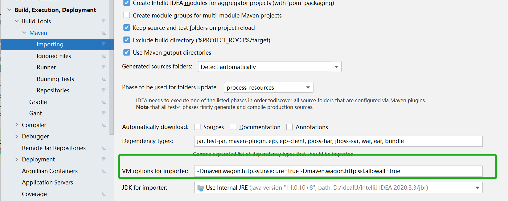Collapse Build, Execution, Deployment section
The width and height of the screenshot is (508, 201).
click(x=9, y=10)
